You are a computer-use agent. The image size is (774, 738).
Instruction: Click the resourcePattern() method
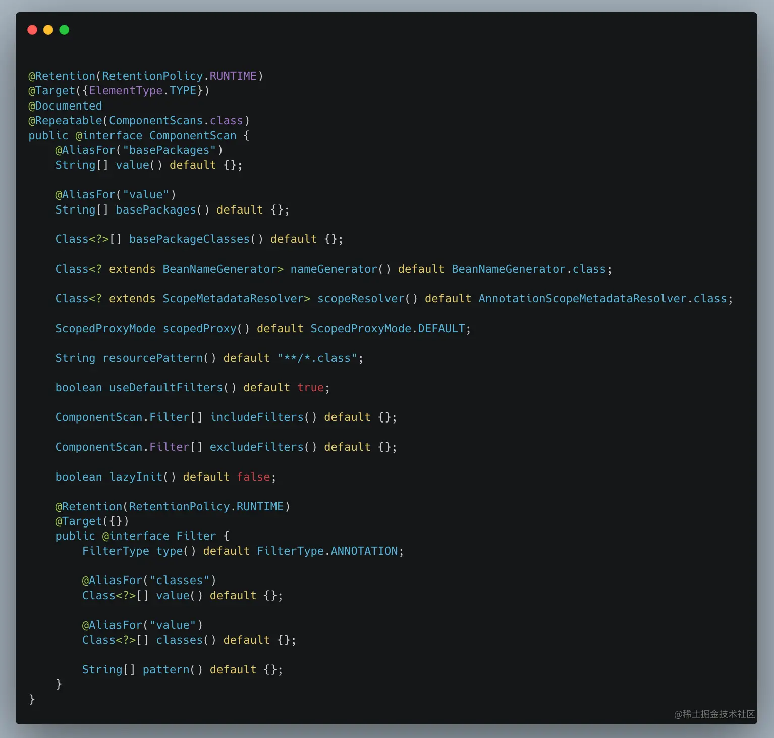tap(159, 358)
